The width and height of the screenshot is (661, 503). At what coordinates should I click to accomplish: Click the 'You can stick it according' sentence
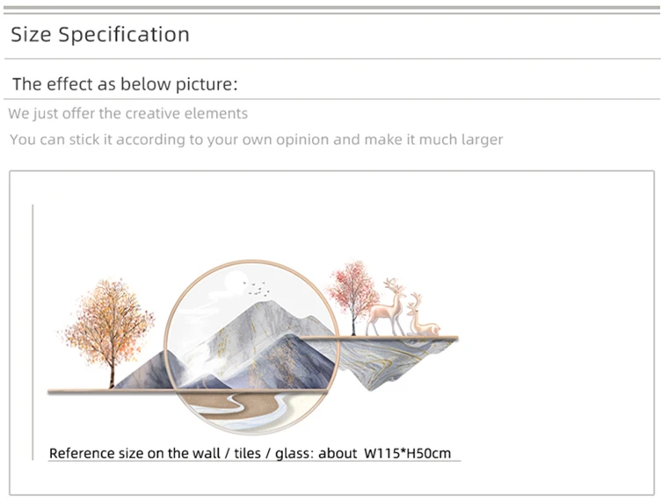pos(257,140)
